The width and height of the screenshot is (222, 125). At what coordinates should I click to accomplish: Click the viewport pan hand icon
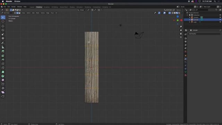[x=181, y=30]
